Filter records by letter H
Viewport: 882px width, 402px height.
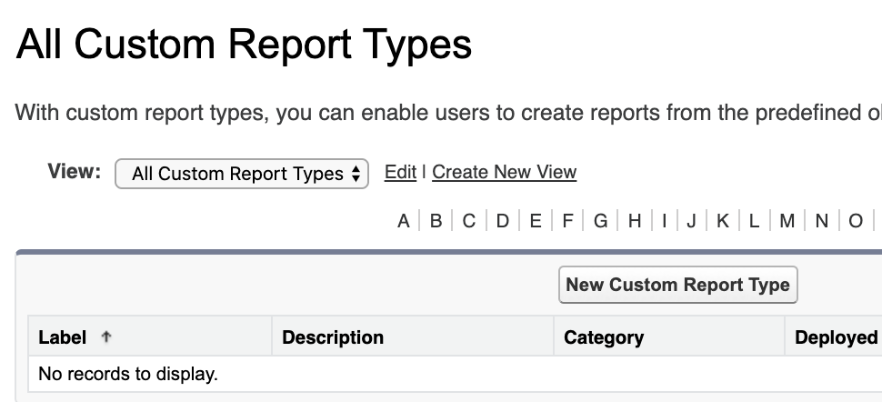(x=635, y=221)
